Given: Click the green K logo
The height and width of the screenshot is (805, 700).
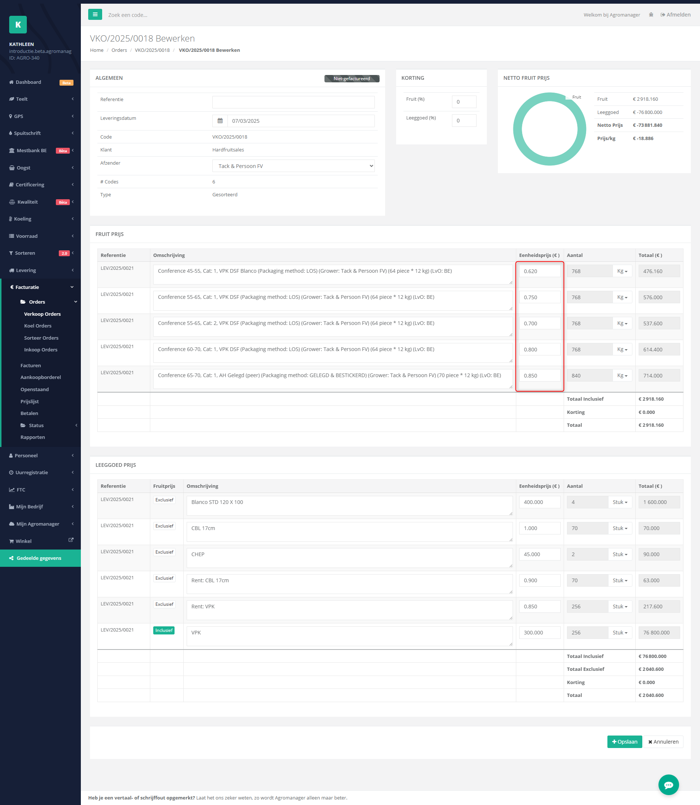Looking at the screenshot, I should point(18,25).
